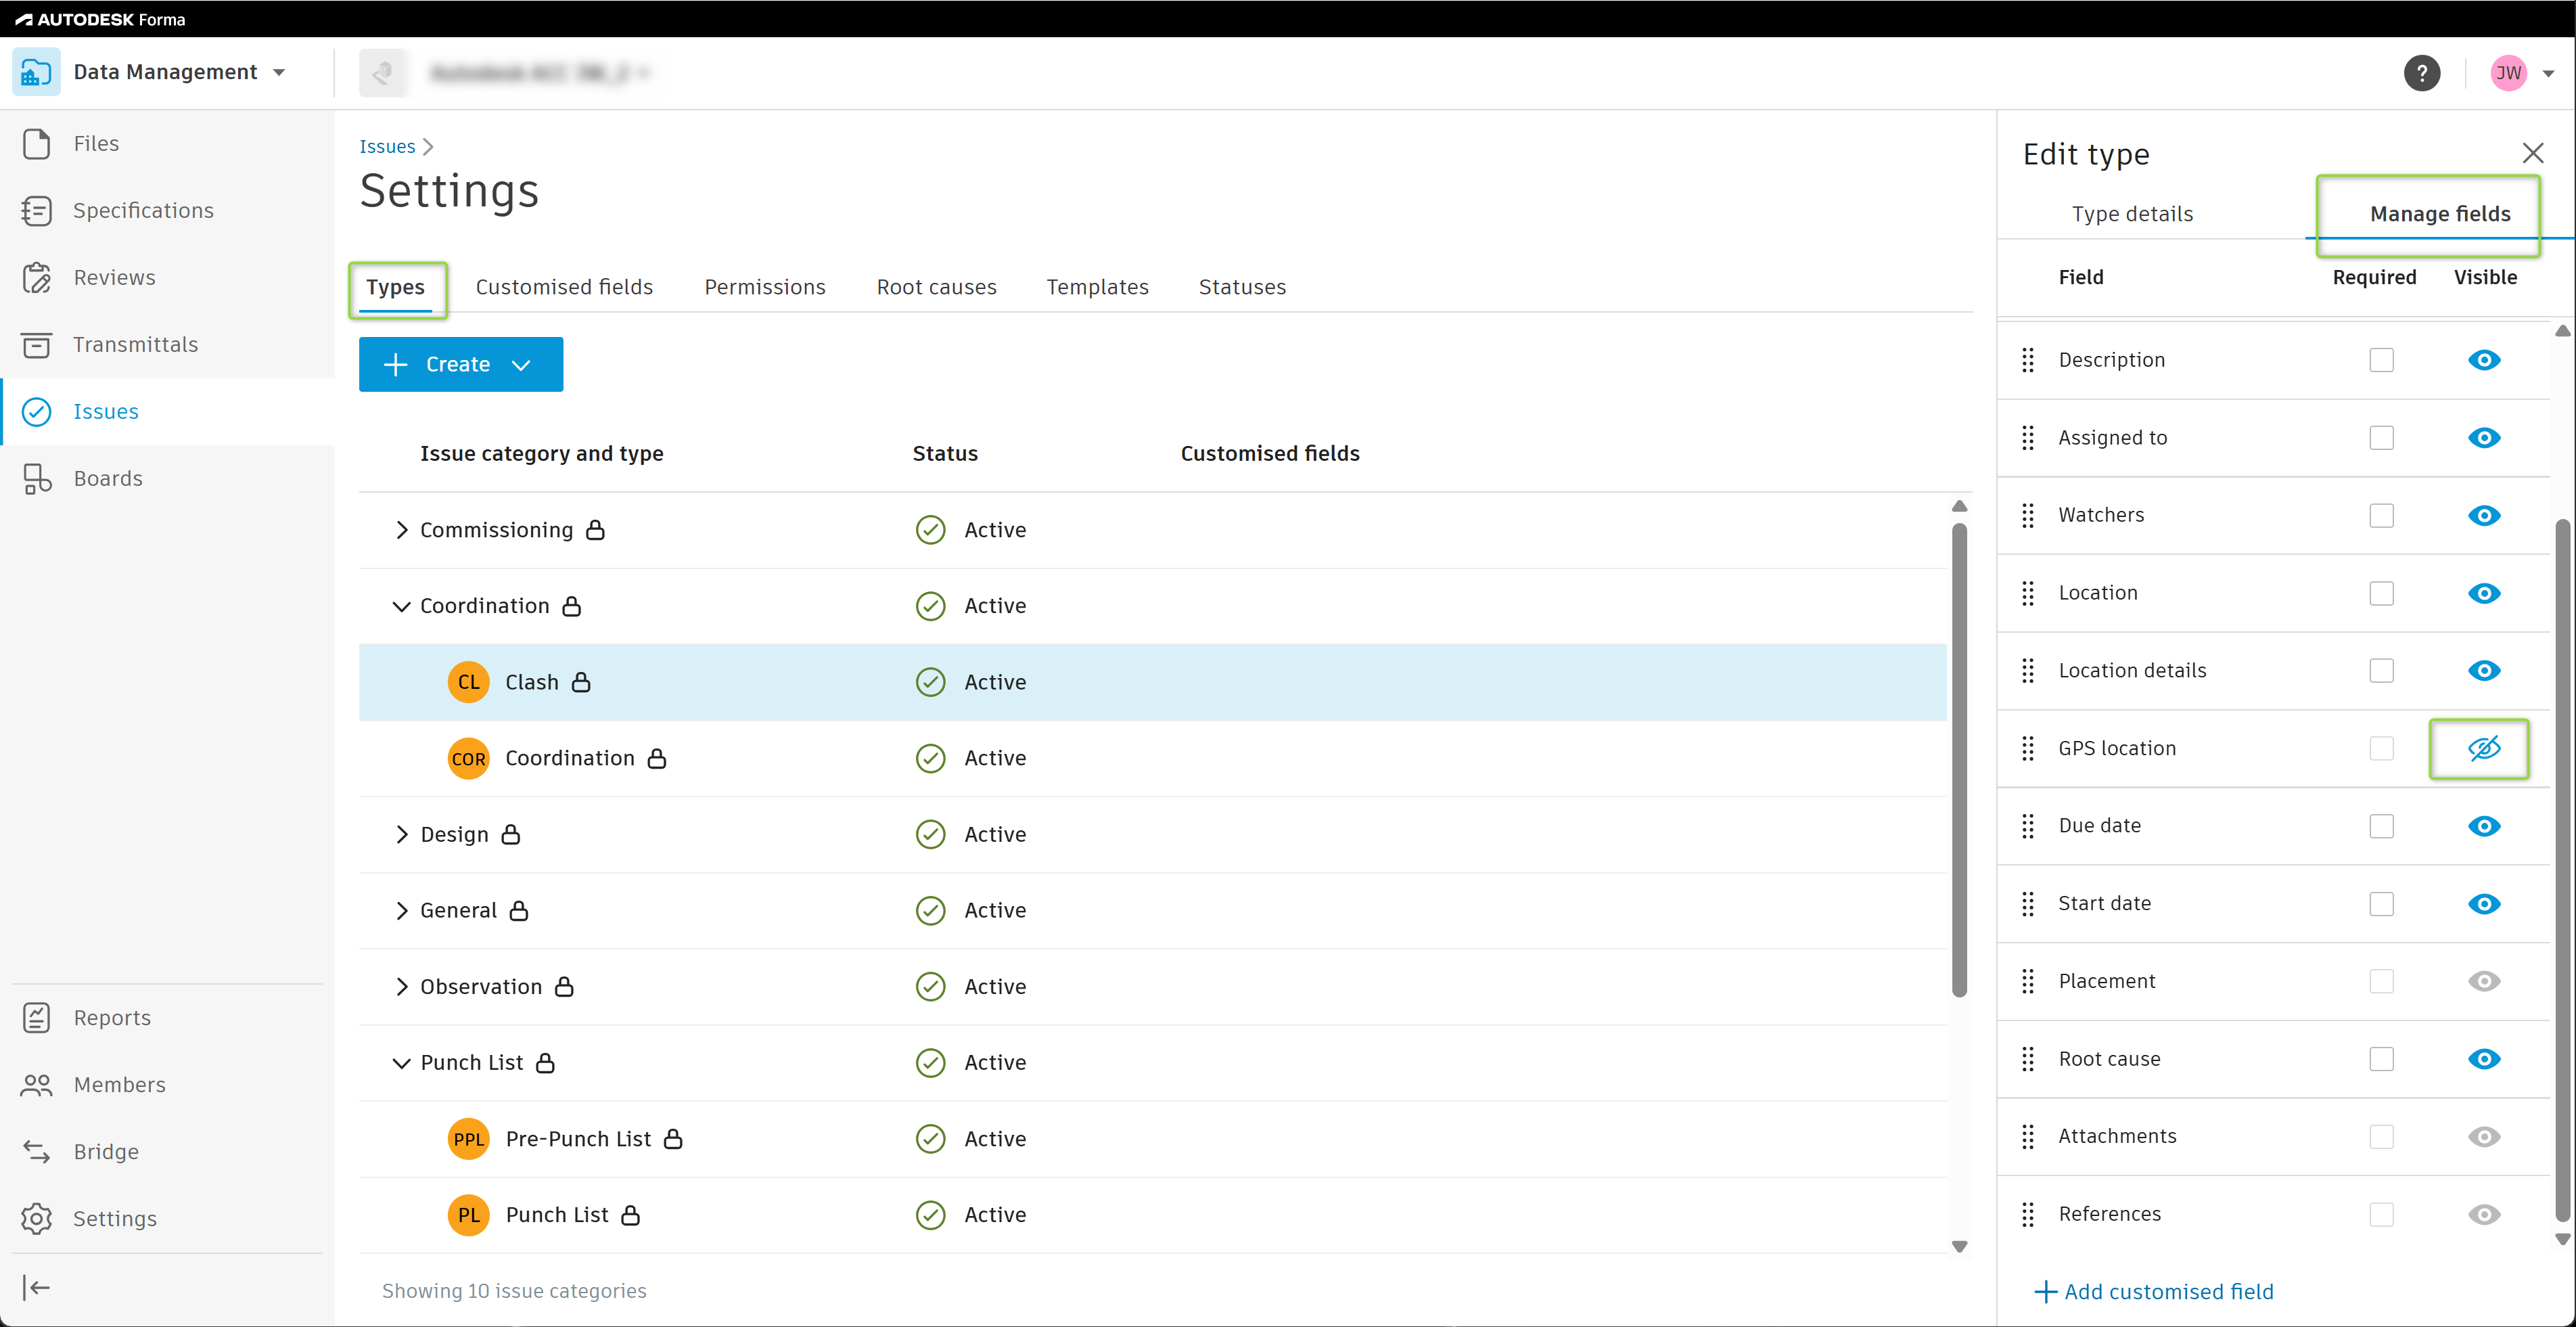Select the General category row
This screenshot has height=1327, width=2576.
click(x=1152, y=911)
